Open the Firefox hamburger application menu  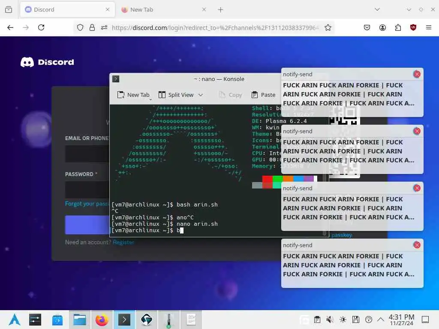(429, 27)
